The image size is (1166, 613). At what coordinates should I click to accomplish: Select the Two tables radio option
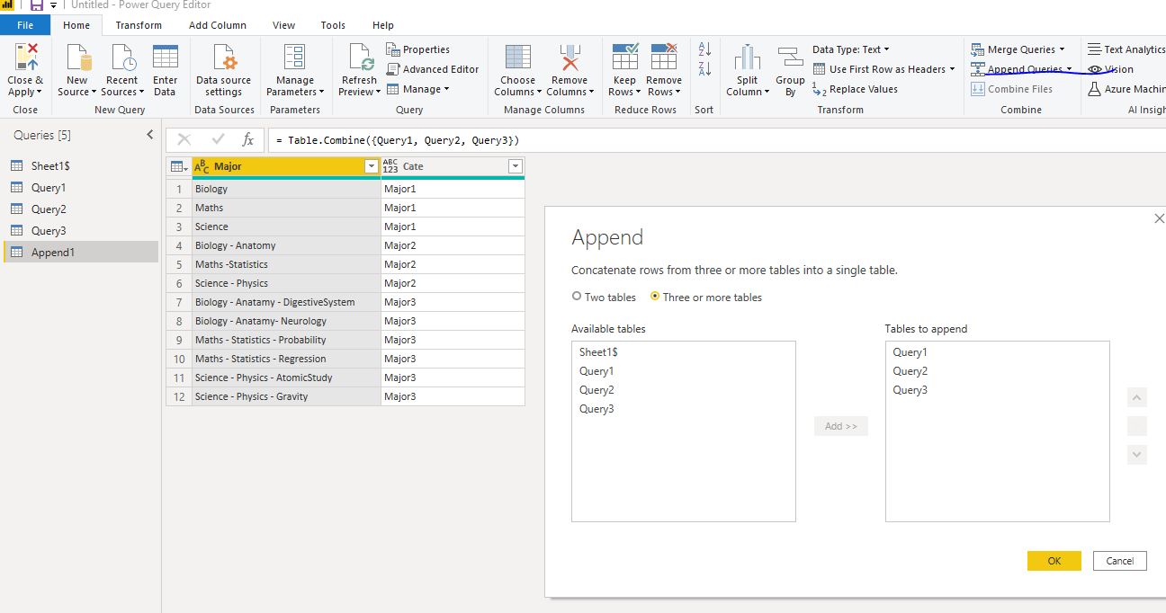[x=577, y=297]
